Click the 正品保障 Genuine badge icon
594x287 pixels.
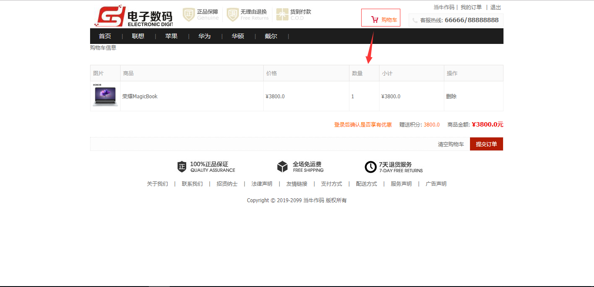pos(189,14)
